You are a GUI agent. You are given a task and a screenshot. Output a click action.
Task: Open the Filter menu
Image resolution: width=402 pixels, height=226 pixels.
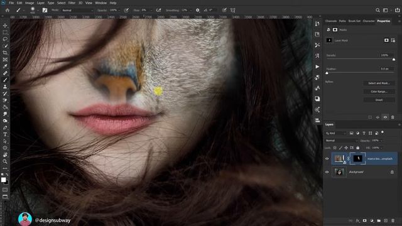(x=72, y=3)
